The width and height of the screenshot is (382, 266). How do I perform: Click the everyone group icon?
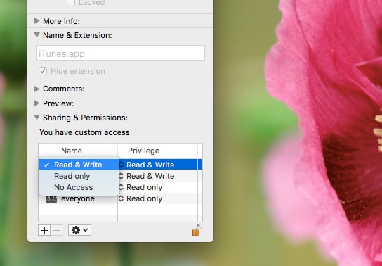51,199
